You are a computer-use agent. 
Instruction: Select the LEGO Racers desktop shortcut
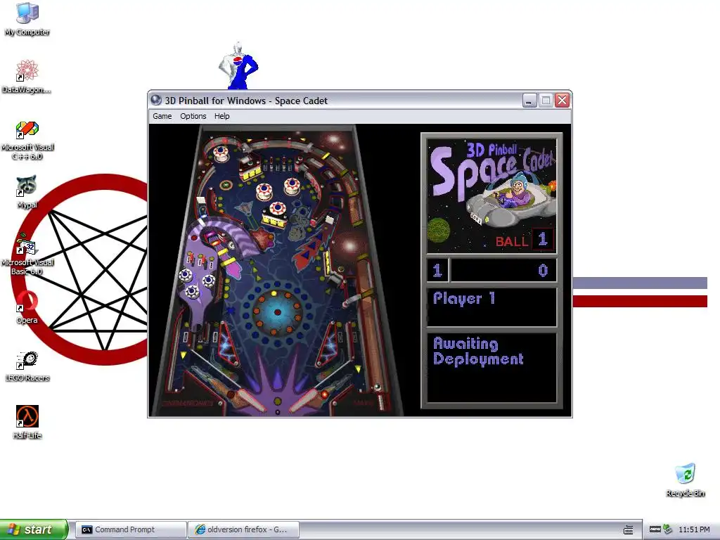27,366
